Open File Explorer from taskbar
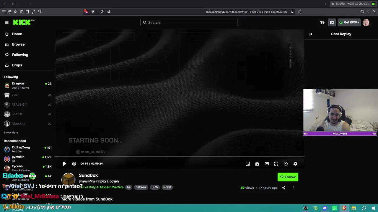Image resolution: width=378 pixels, height=212 pixels. click(354, 208)
